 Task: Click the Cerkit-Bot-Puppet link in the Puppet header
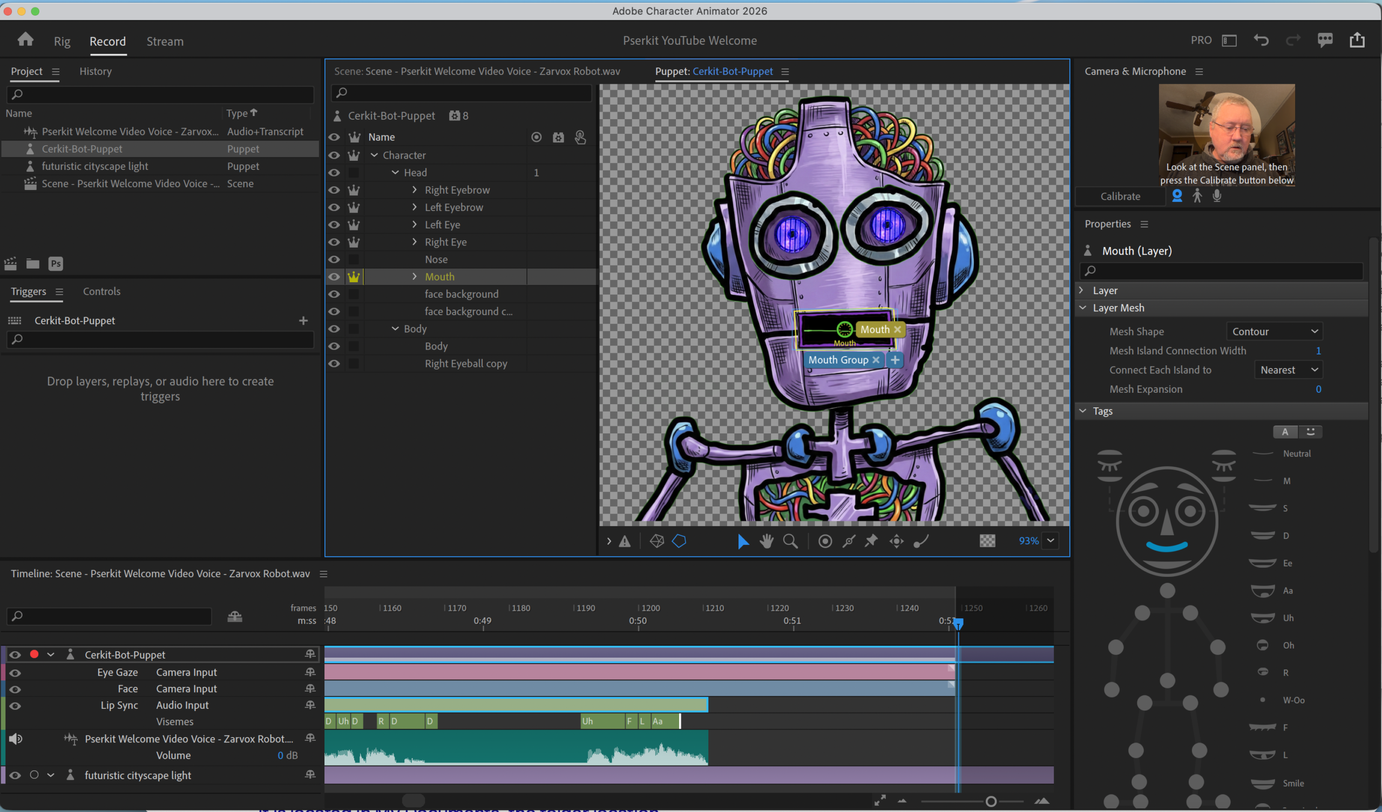click(733, 71)
